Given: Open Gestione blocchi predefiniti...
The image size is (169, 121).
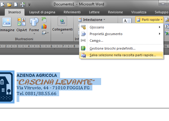Looking at the screenshot, I should click(121, 48).
